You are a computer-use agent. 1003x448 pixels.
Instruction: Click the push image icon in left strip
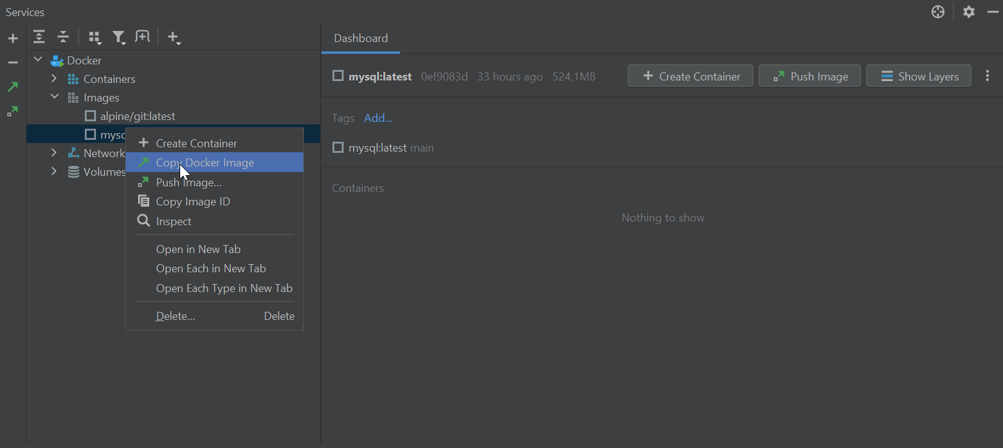13,112
